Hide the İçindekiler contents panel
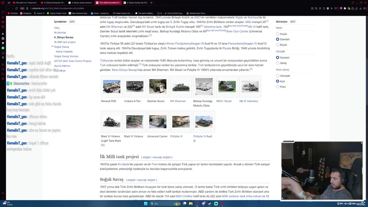The image size is (368, 207). 72,22
